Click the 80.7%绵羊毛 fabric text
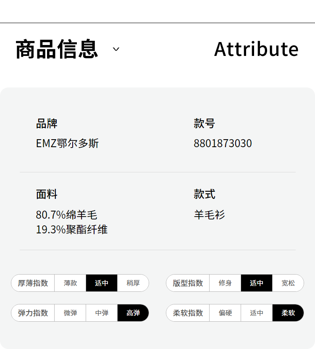This screenshot has height=349, width=315. 66,215
